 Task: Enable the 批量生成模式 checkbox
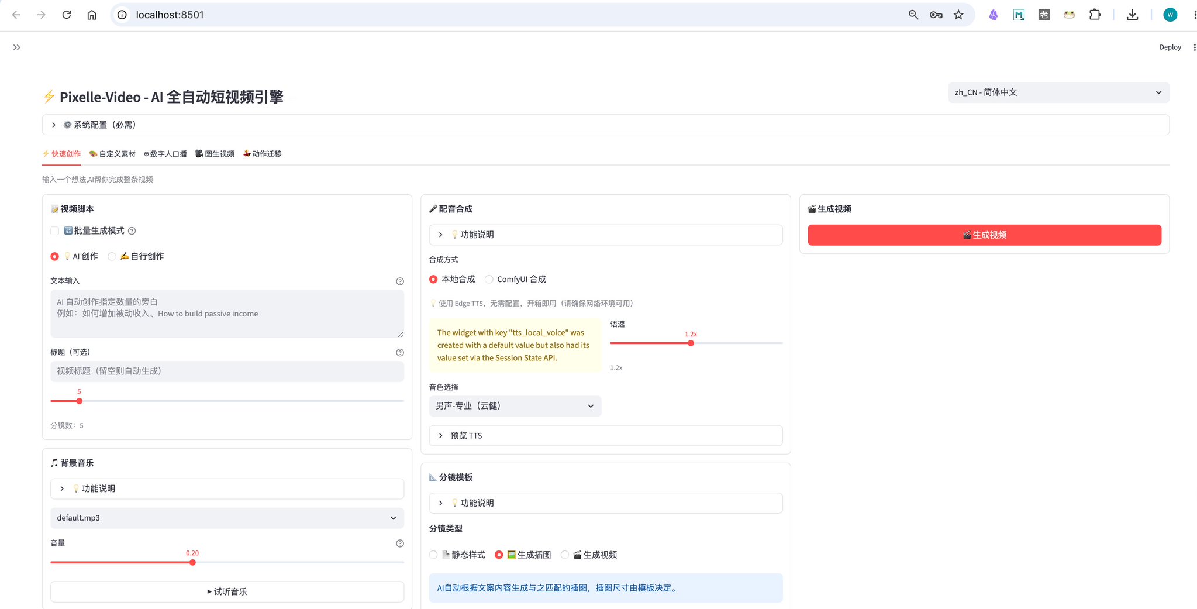tap(55, 231)
